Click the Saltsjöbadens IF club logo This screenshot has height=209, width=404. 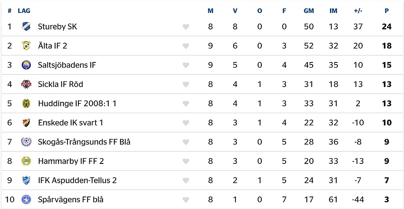[26, 65]
